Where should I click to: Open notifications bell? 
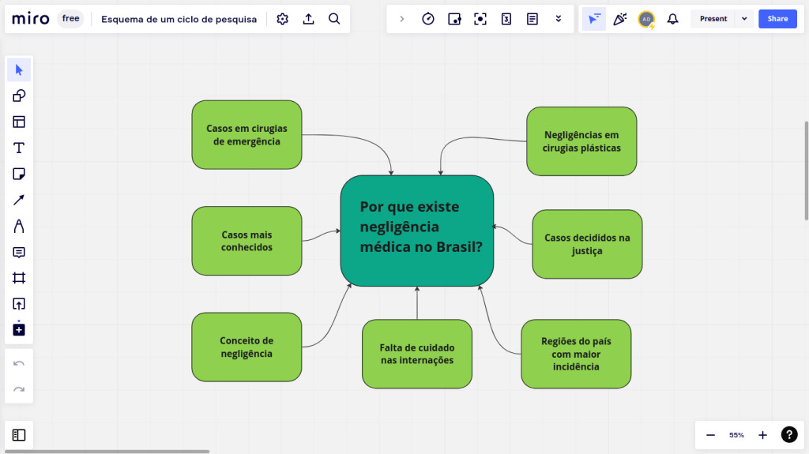672,19
